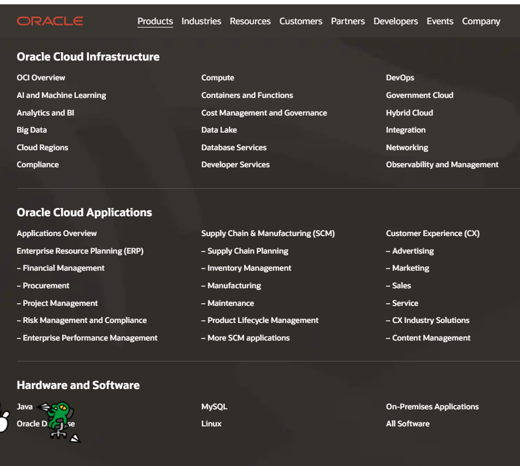View More SCM applications
The width and height of the screenshot is (520, 466).
click(x=245, y=338)
